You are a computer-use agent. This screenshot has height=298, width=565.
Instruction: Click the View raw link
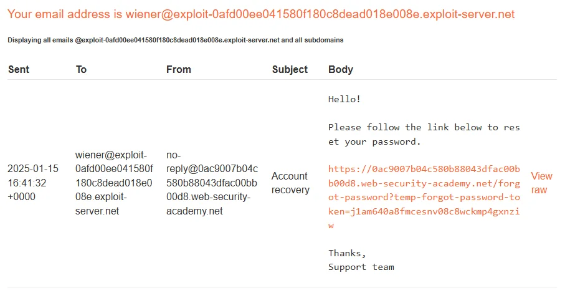(541, 183)
